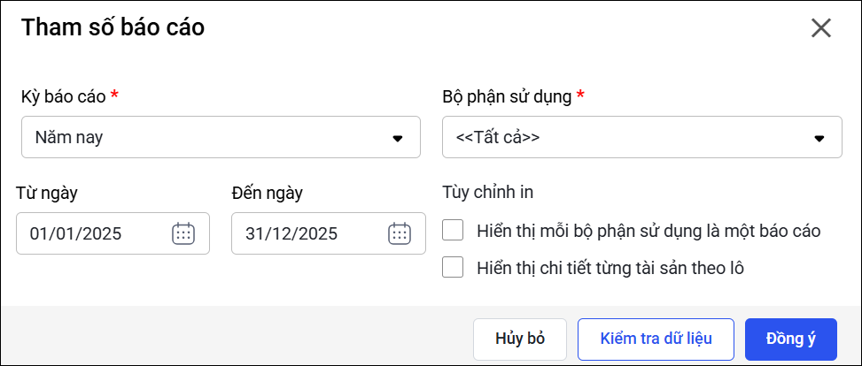The image size is (862, 366).
Task: Click the 'Tham số báo cáo' dialog title
Action: click(x=113, y=27)
